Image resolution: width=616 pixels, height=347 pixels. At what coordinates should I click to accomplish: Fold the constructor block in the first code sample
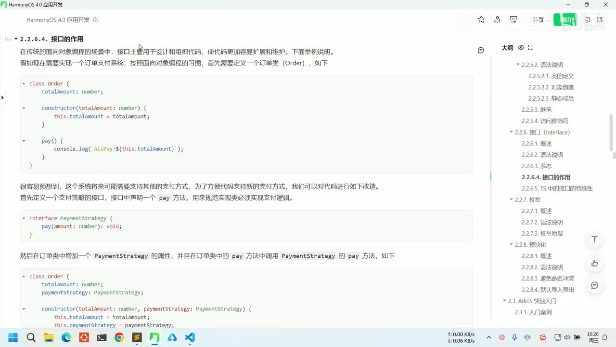click(x=24, y=108)
